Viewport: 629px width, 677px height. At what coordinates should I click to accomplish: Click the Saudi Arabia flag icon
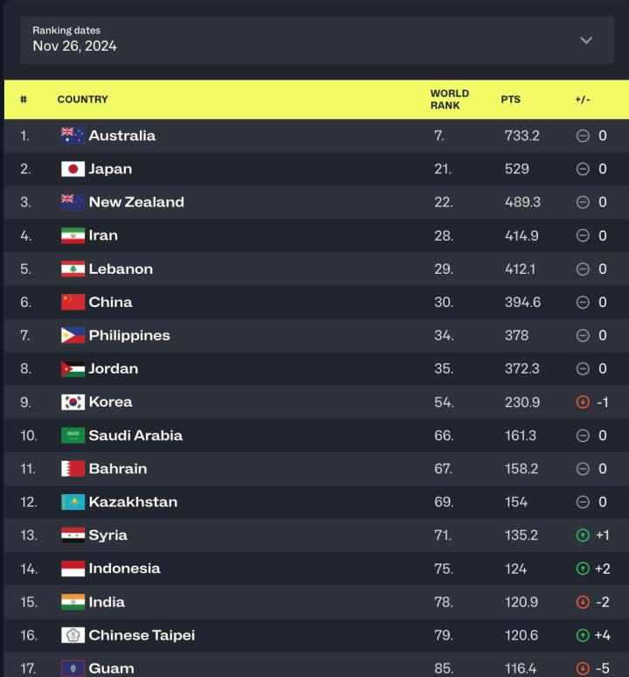tap(73, 436)
